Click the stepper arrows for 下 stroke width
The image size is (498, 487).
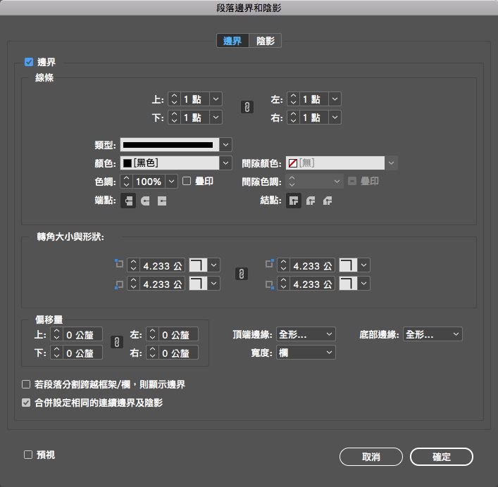(x=174, y=118)
